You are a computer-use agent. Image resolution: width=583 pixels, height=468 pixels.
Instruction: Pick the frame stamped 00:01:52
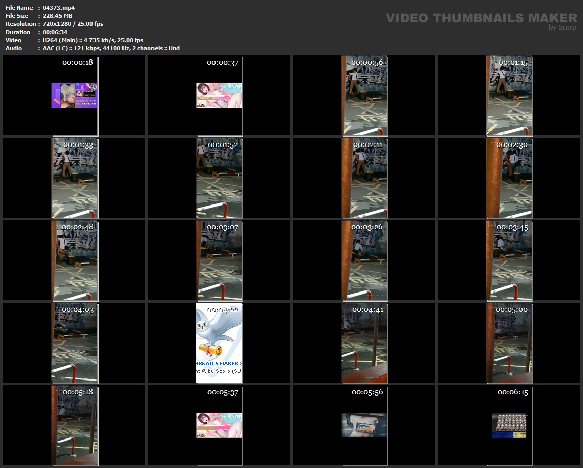pos(219,178)
